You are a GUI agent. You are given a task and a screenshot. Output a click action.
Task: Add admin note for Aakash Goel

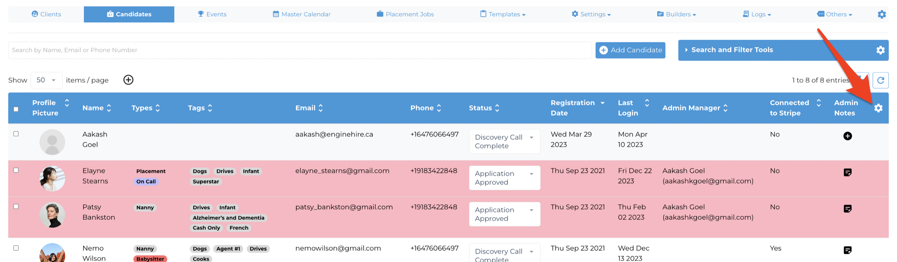coord(847,136)
